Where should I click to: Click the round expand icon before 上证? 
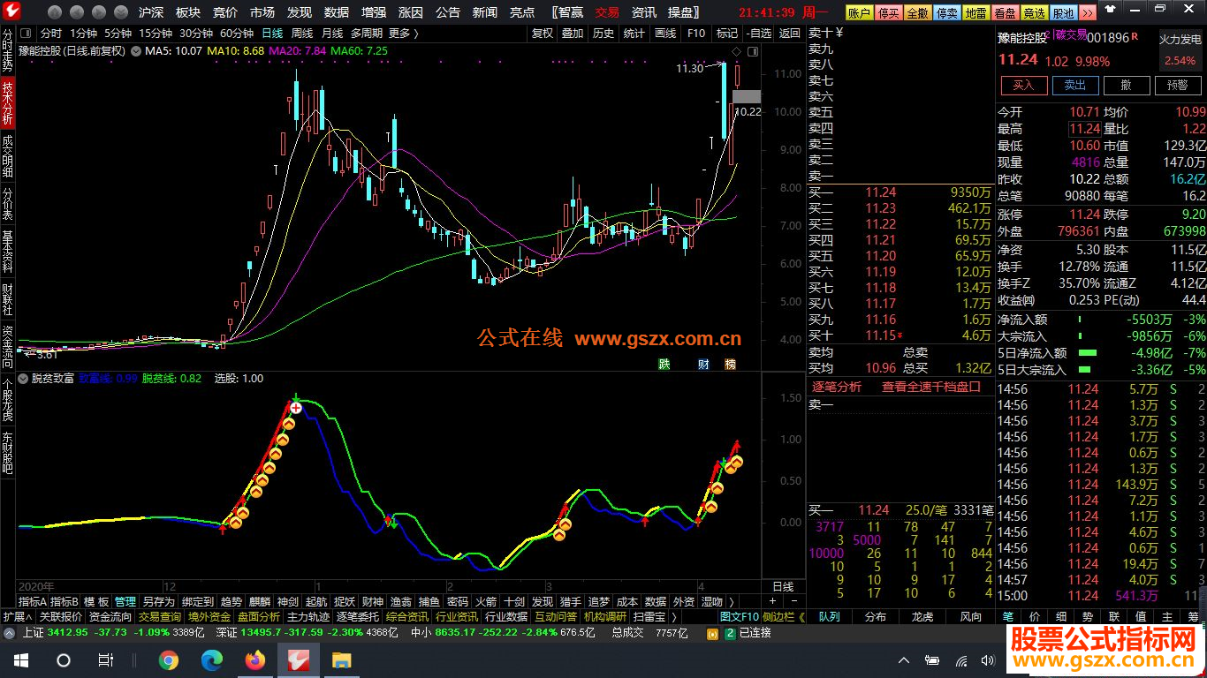(9, 632)
